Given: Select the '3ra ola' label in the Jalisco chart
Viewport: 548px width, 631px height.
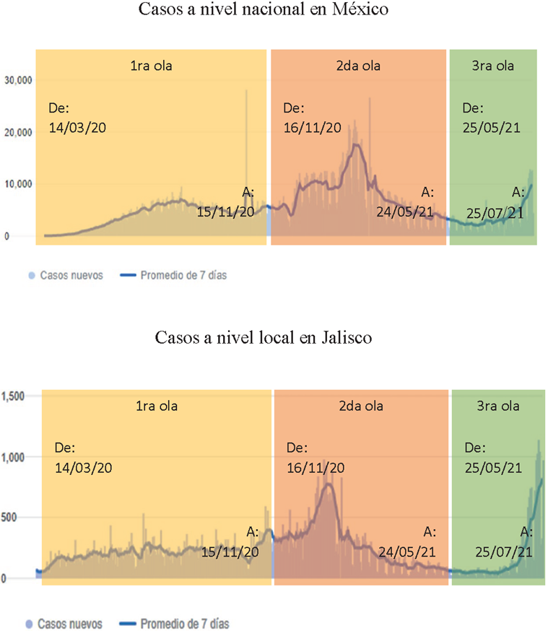Looking at the screenshot, I should click(495, 406).
